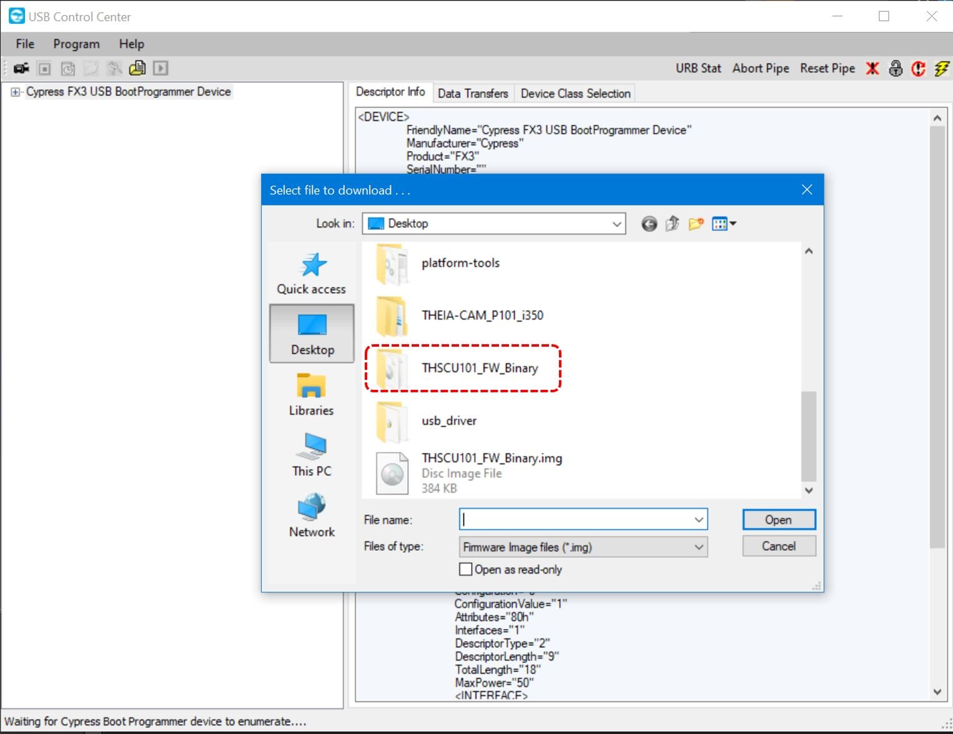Switch to the Descriptor Info tab
The height and width of the screenshot is (734, 953).
(x=390, y=92)
